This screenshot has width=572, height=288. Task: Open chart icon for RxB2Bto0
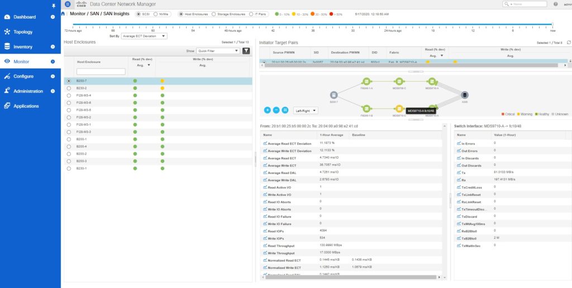tap(459, 231)
